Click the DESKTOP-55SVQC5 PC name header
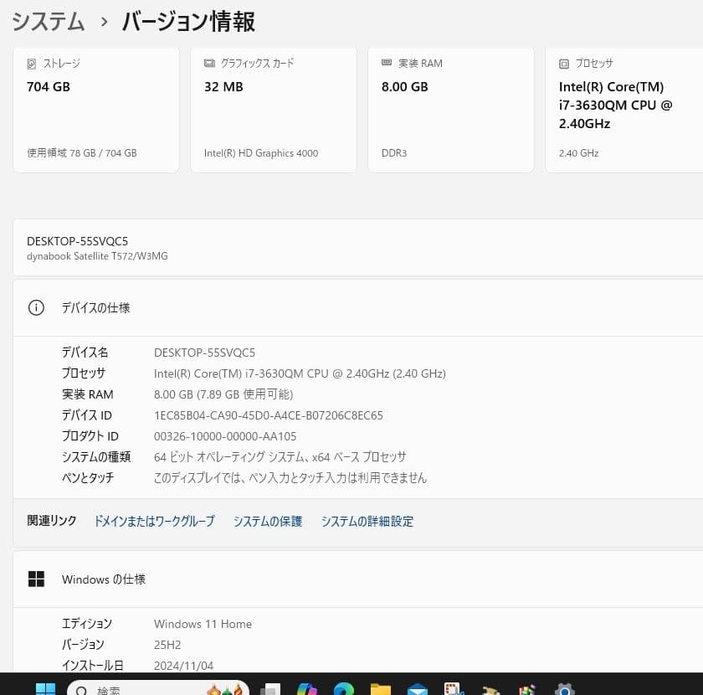 78,241
